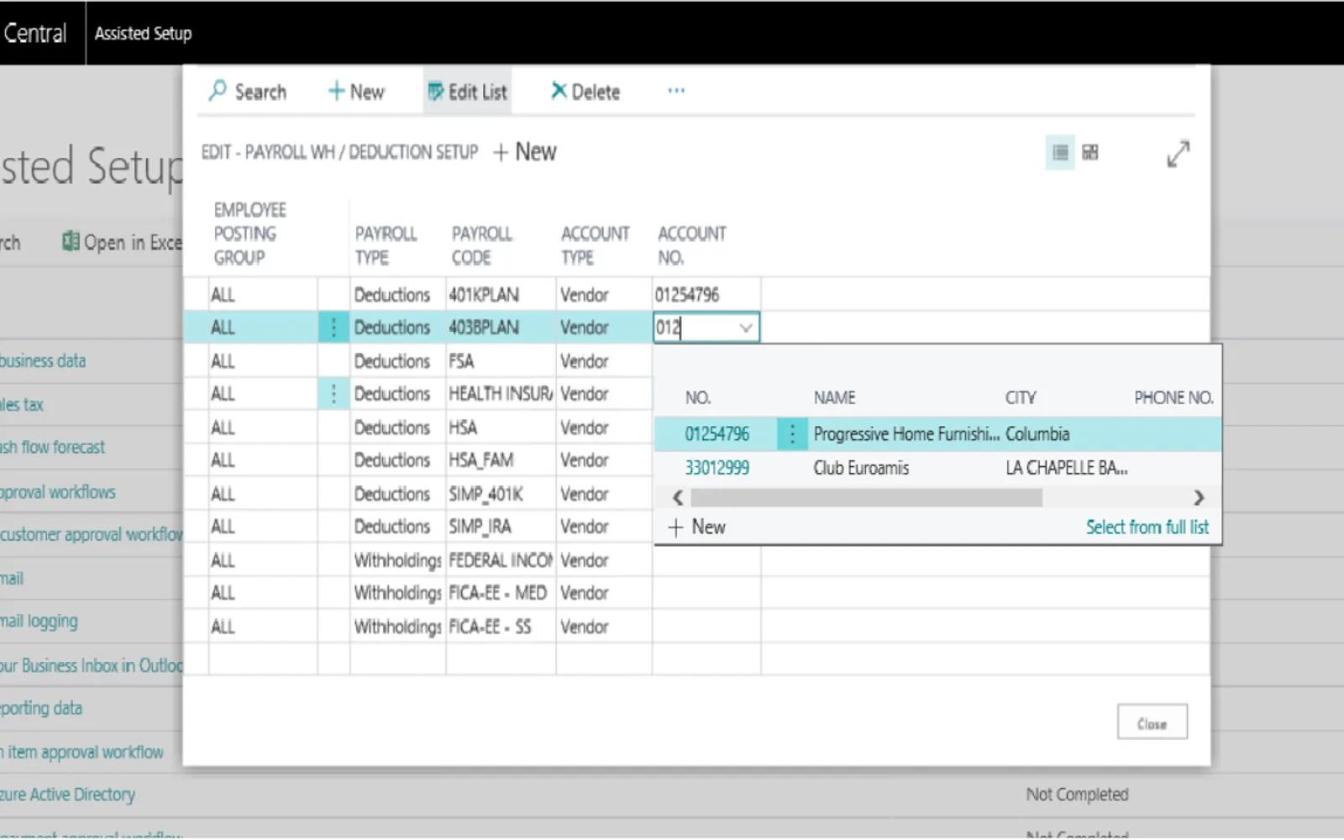Open Assisted Setup in top bar
1344x840 pixels.
143,34
